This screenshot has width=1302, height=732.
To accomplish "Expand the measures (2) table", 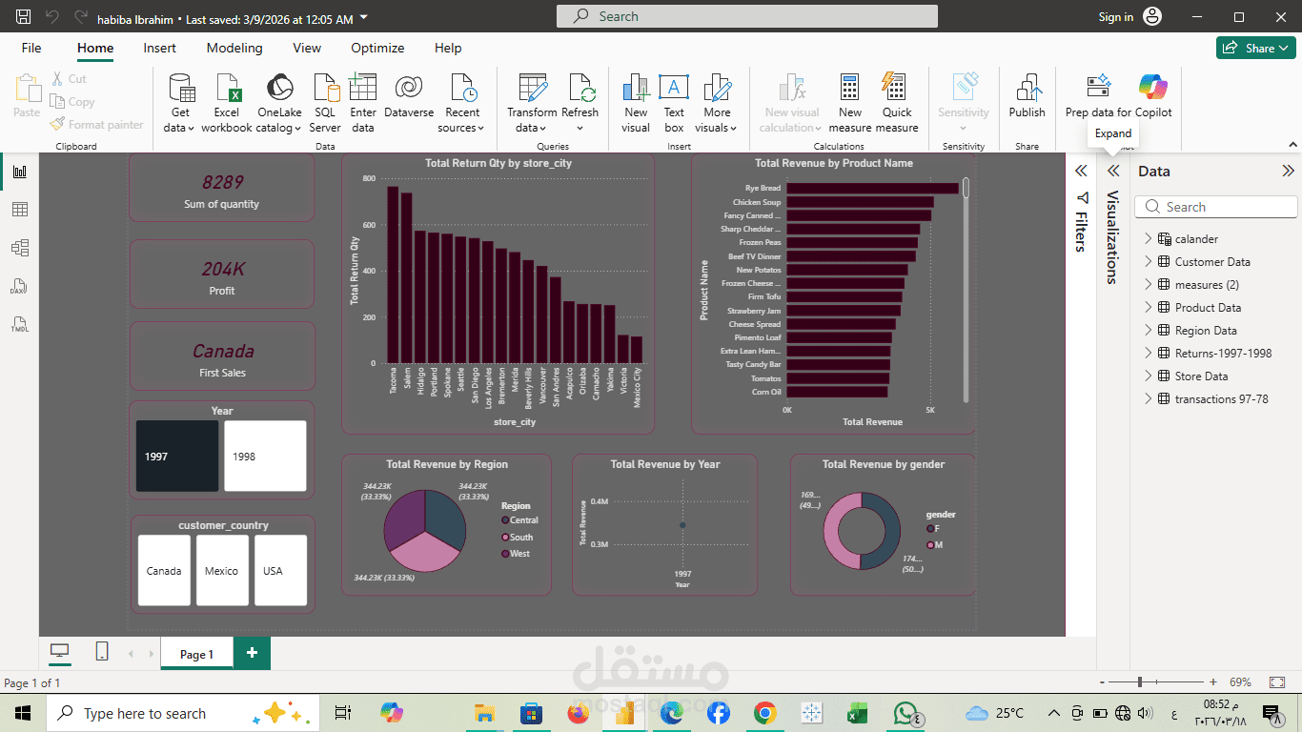I will tap(1148, 285).
